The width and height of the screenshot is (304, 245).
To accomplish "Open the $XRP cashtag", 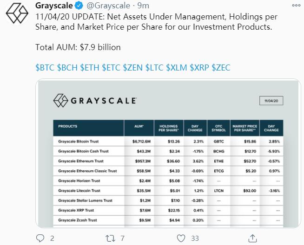I will pos(198,68).
